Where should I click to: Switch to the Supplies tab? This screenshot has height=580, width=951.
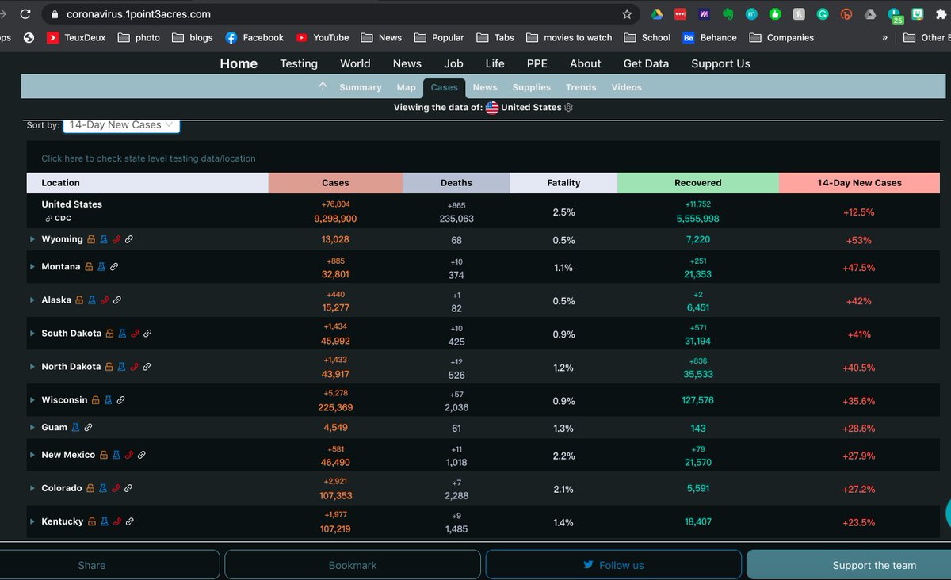coord(531,87)
